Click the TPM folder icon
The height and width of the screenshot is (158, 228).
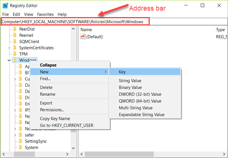pos(15,54)
